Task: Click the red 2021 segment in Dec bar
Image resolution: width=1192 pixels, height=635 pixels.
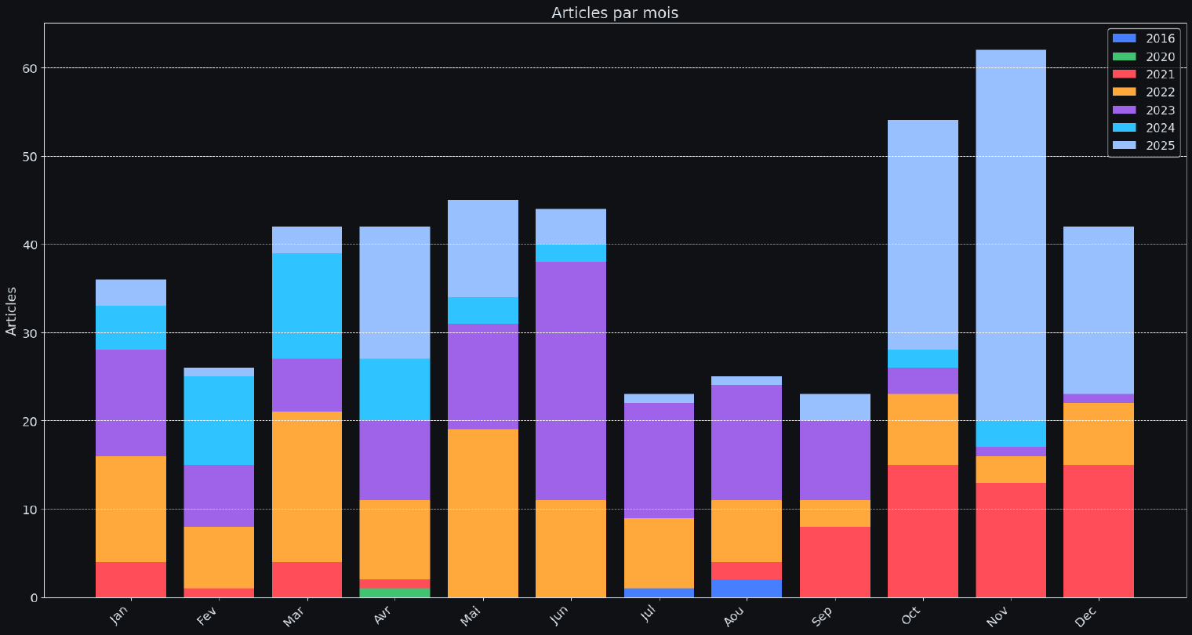Action: click(x=1098, y=531)
